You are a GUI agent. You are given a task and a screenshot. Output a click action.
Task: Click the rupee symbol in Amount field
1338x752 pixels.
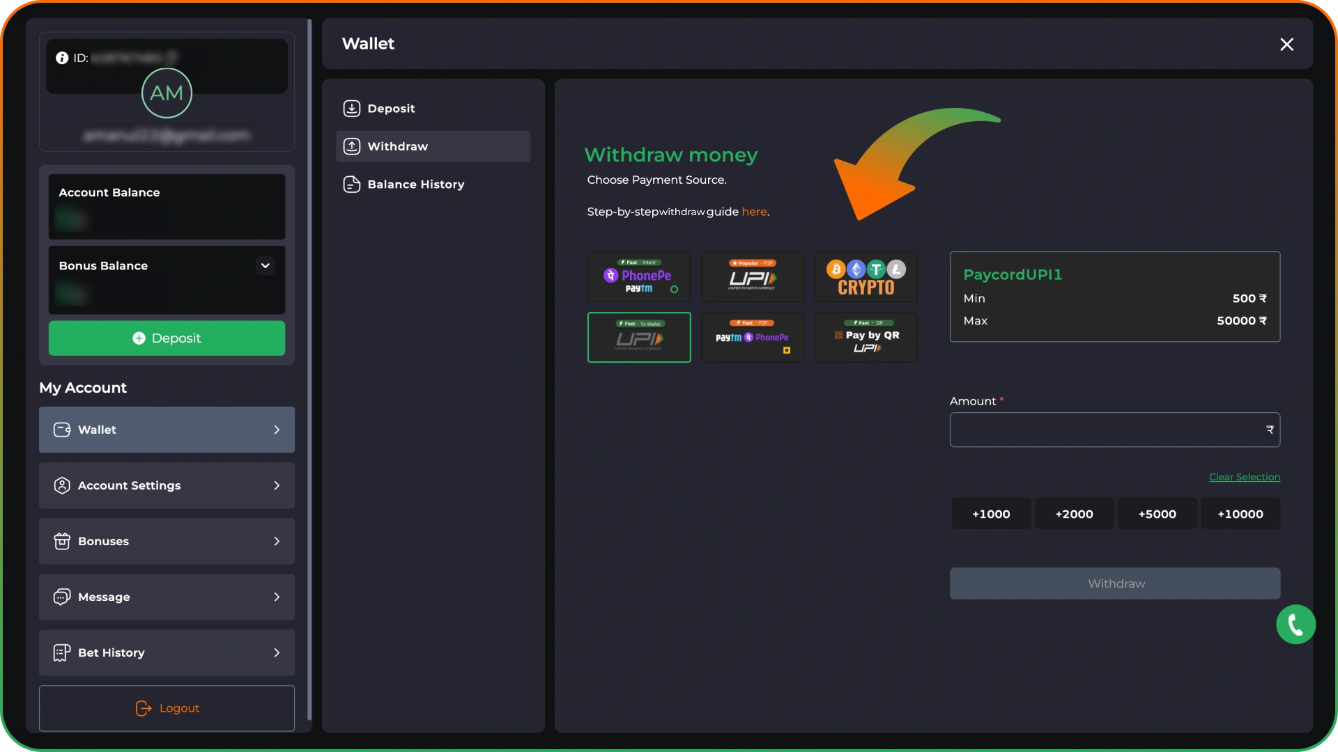(x=1270, y=430)
